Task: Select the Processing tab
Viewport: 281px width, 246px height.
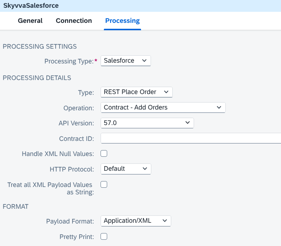Action: pos(122,21)
